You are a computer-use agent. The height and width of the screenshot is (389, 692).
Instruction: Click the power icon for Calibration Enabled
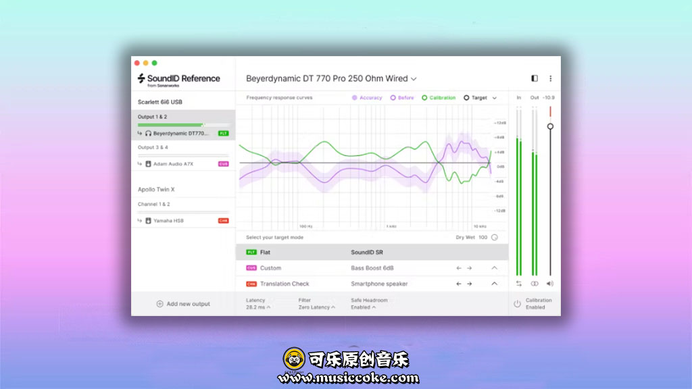(x=517, y=304)
